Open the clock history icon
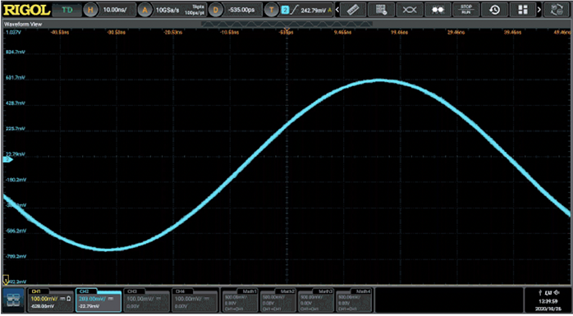This screenshot has height=316, width=573. pyautogui.click(x=494, y=10)
